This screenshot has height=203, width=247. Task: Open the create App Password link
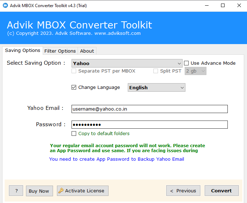point(117,159)
